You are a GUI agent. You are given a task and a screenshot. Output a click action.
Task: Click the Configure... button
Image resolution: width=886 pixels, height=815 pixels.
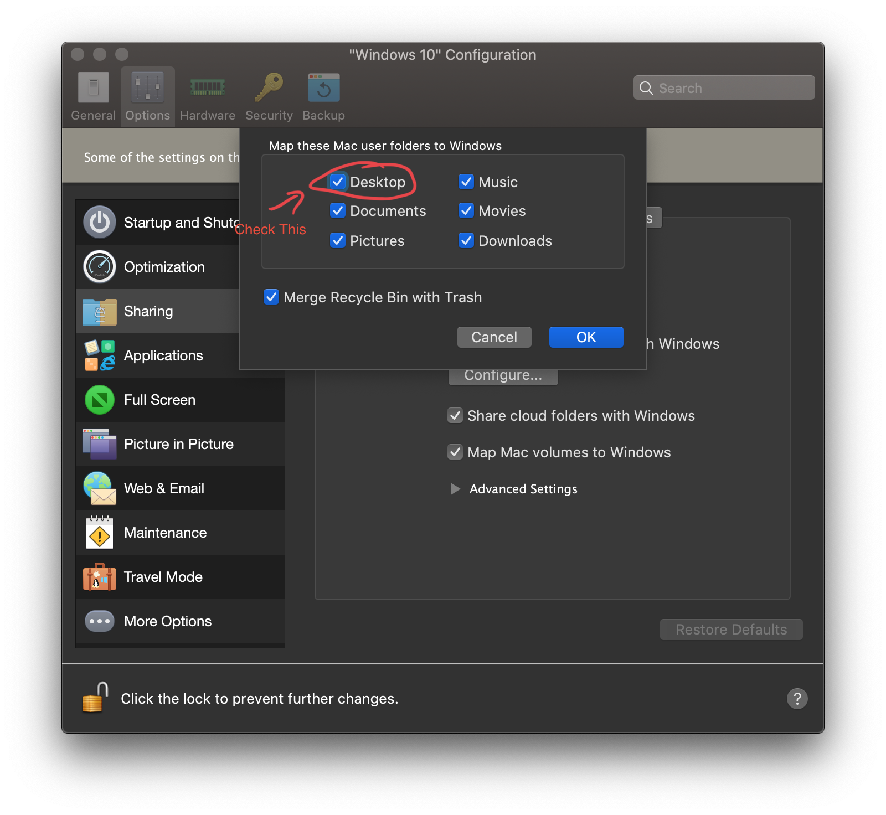503,376
